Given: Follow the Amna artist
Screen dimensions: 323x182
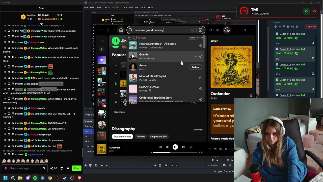Looking at the screenshot, I should (x=196, y=67).
